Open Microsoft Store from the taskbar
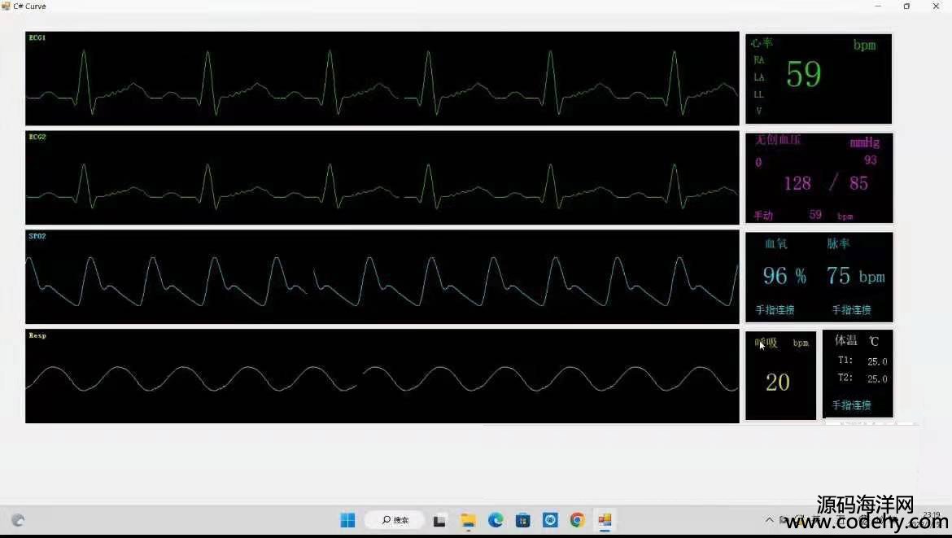 pyautogui.click(x=522, y=520)
